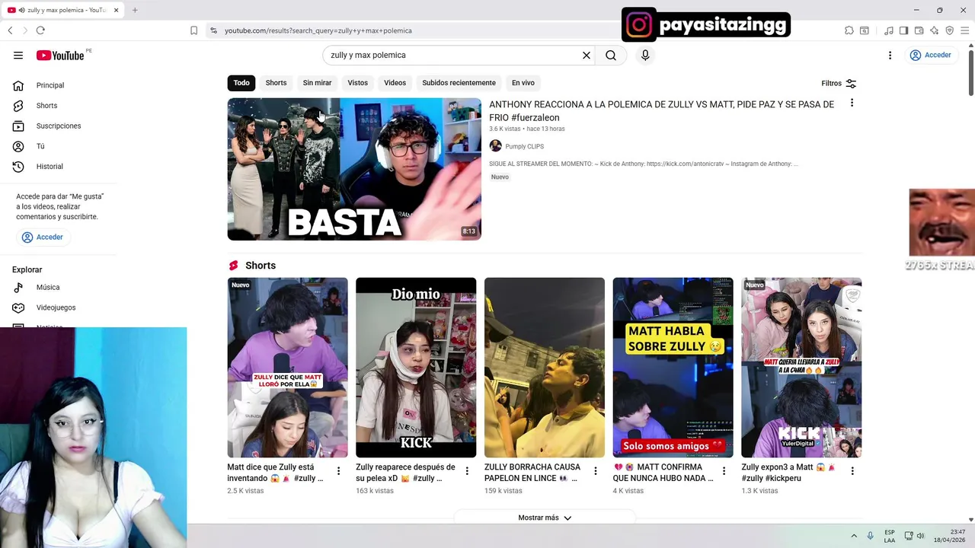The image size is (975, 548).
Task: Select the Sin mirar filter chip
Action: tap(317, 83)
